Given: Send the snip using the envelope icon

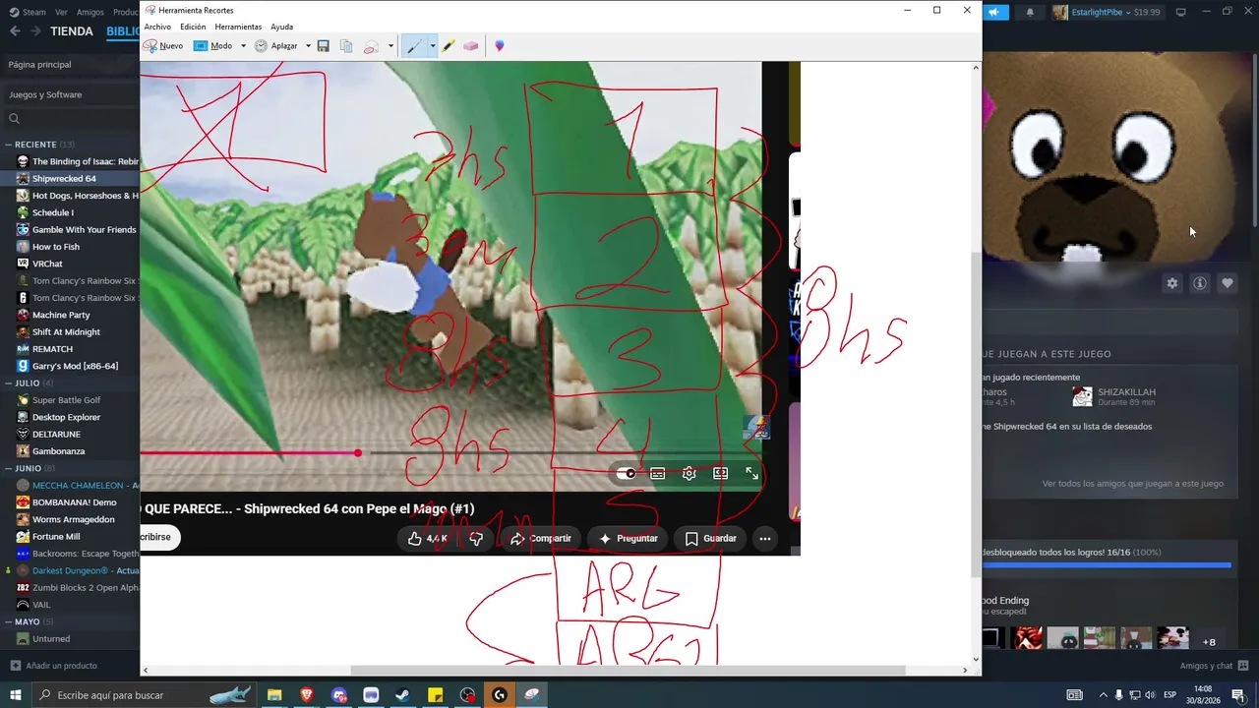Looking at the screenshot, I should pyautogui.click(x=371, y=46).
